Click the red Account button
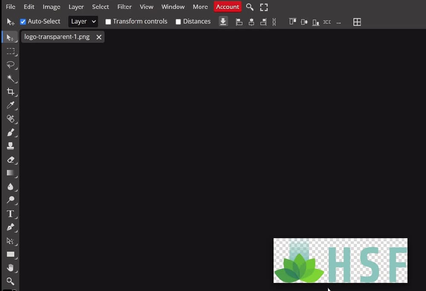The width and height of the screenshot is (426, 291). [227, 7]
